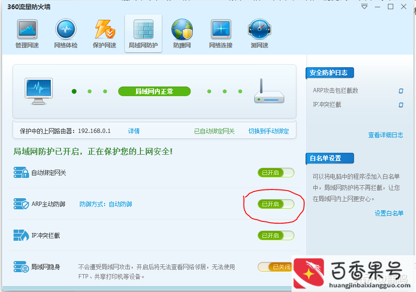Click 360流量防火墙 window title

[29, 7]
